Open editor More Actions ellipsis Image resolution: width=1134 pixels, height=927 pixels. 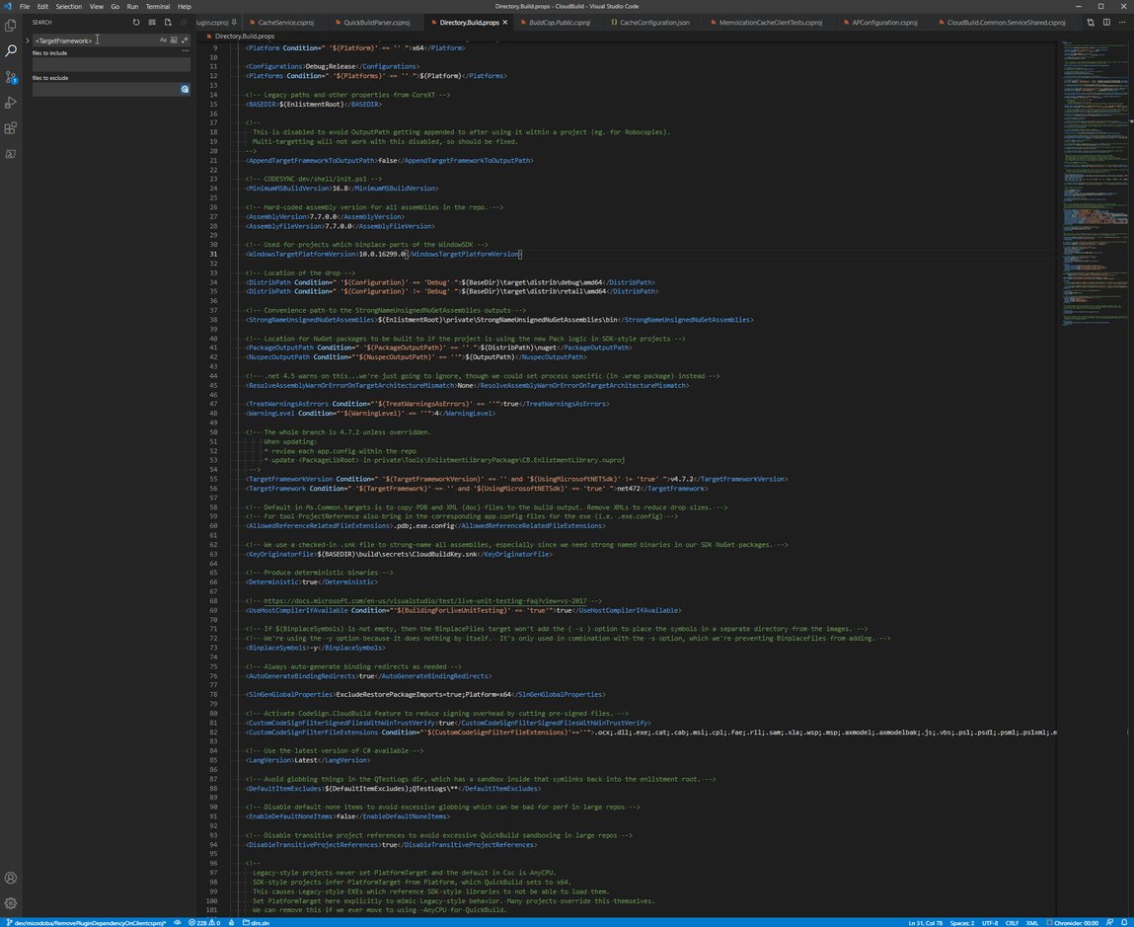[x=1122, y=23]
